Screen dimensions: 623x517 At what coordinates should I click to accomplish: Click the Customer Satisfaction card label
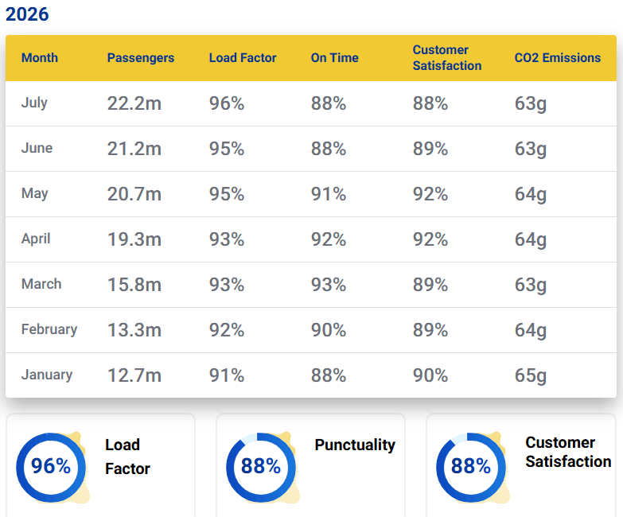568,452
